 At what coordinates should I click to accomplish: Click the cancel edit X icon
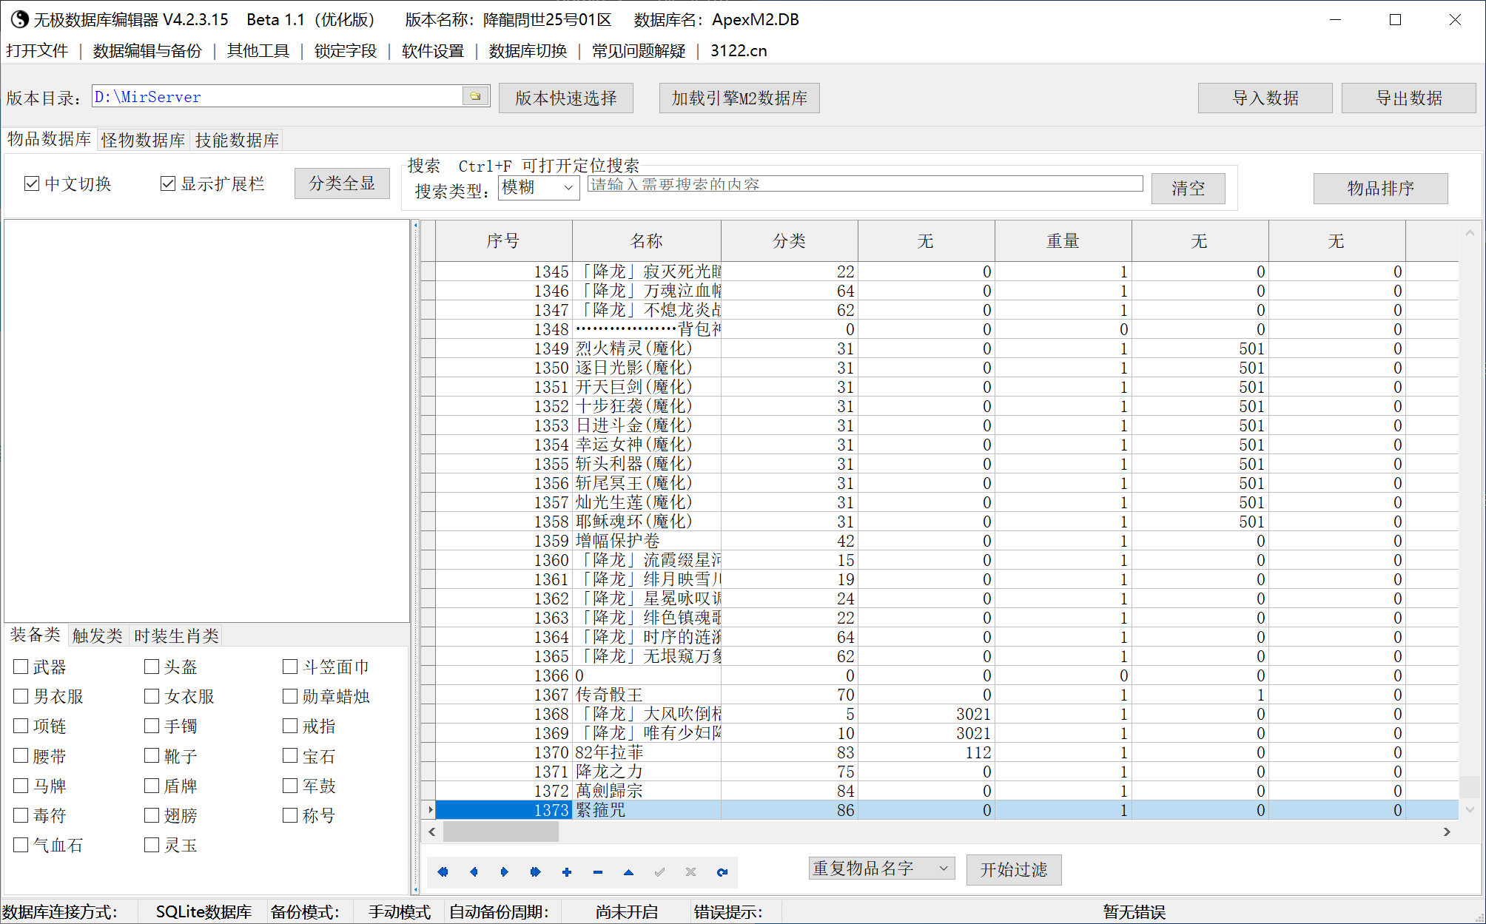click(690, 871)
